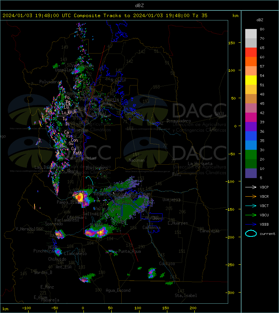Image resolution: width=279 pixels, height=313 pixels.
Task: Click the 'Nacunan' map label
Action: pos(137,160)
